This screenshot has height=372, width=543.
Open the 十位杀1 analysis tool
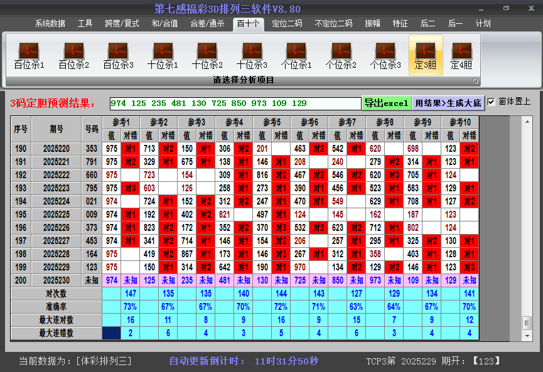163,55
